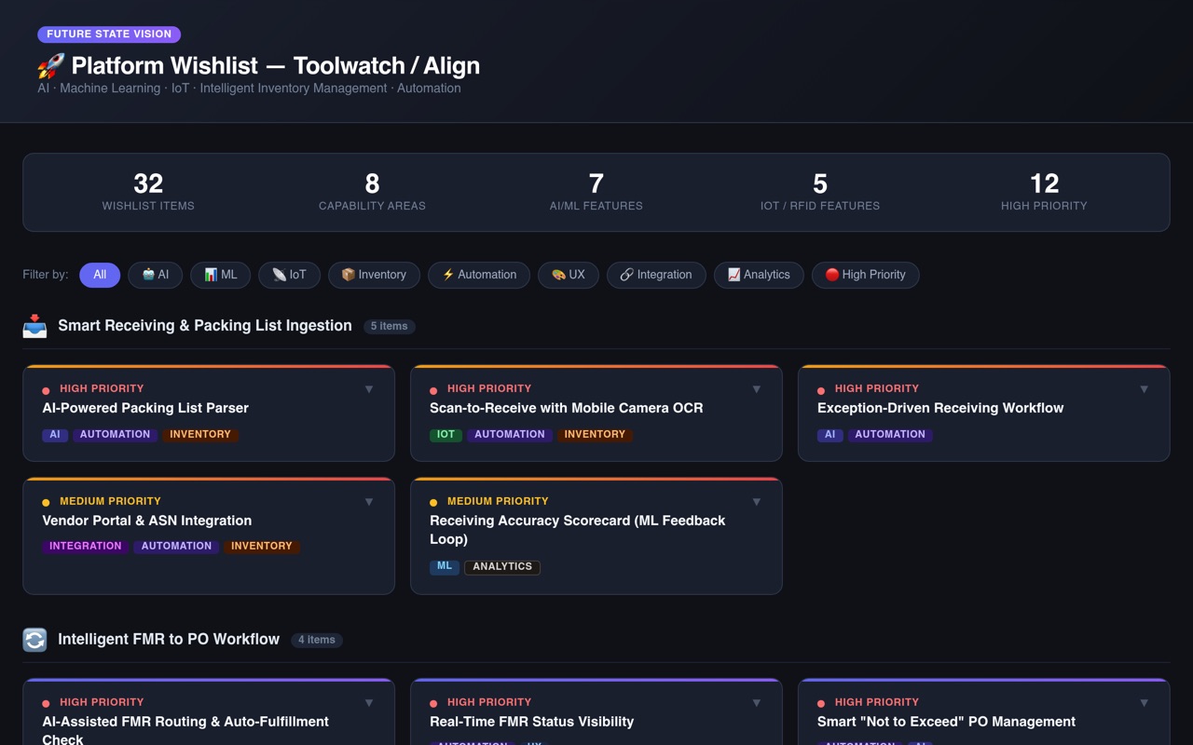Toggle the All filter chip

pos(100,275)
